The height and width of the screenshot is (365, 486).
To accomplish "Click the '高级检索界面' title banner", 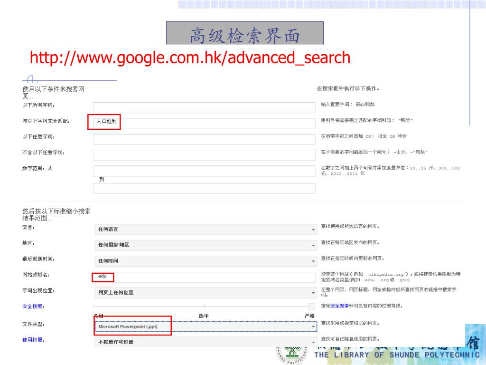I will coord(245,33).
